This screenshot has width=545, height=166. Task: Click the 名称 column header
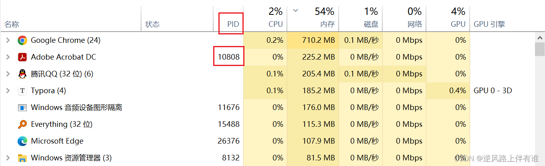tap(12, 24)
